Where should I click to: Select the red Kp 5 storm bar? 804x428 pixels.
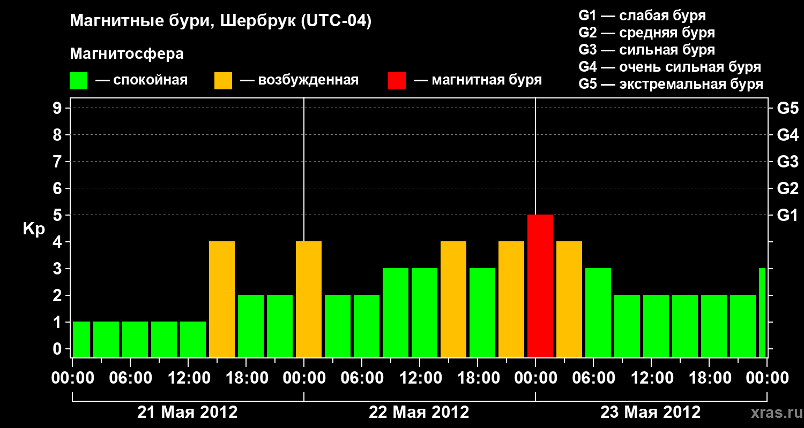(540, 286)
